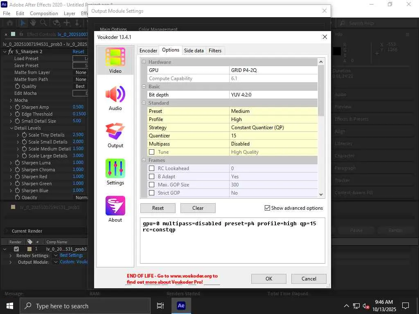
Task: Collapse the Frames group
Action: [144, 160]
